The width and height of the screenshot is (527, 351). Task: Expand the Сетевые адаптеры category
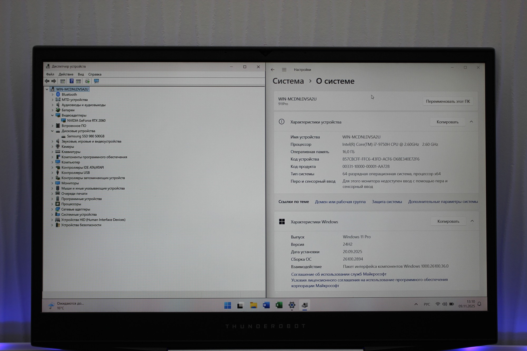[x=52, y=209]
